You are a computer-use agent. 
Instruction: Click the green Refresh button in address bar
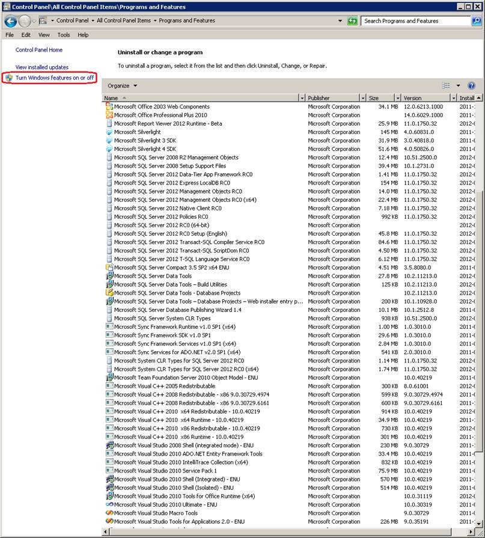pos(352,21)
